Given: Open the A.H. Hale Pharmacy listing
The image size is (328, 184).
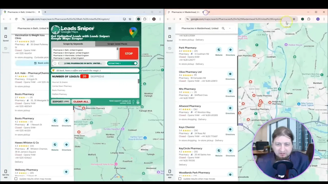Looking at the screenshot, I should point(32,73).
